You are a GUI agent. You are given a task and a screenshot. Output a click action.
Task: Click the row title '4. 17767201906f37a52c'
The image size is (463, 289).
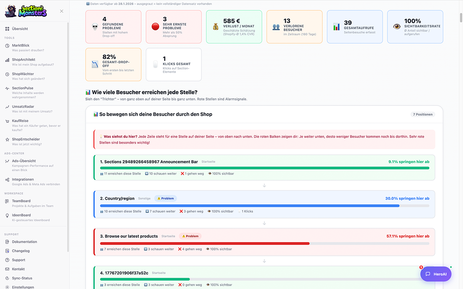124,273
